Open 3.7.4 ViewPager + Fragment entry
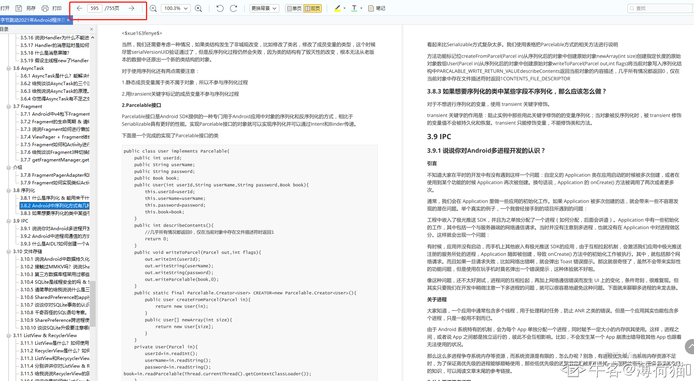The image size is (694, 381). 55,137
